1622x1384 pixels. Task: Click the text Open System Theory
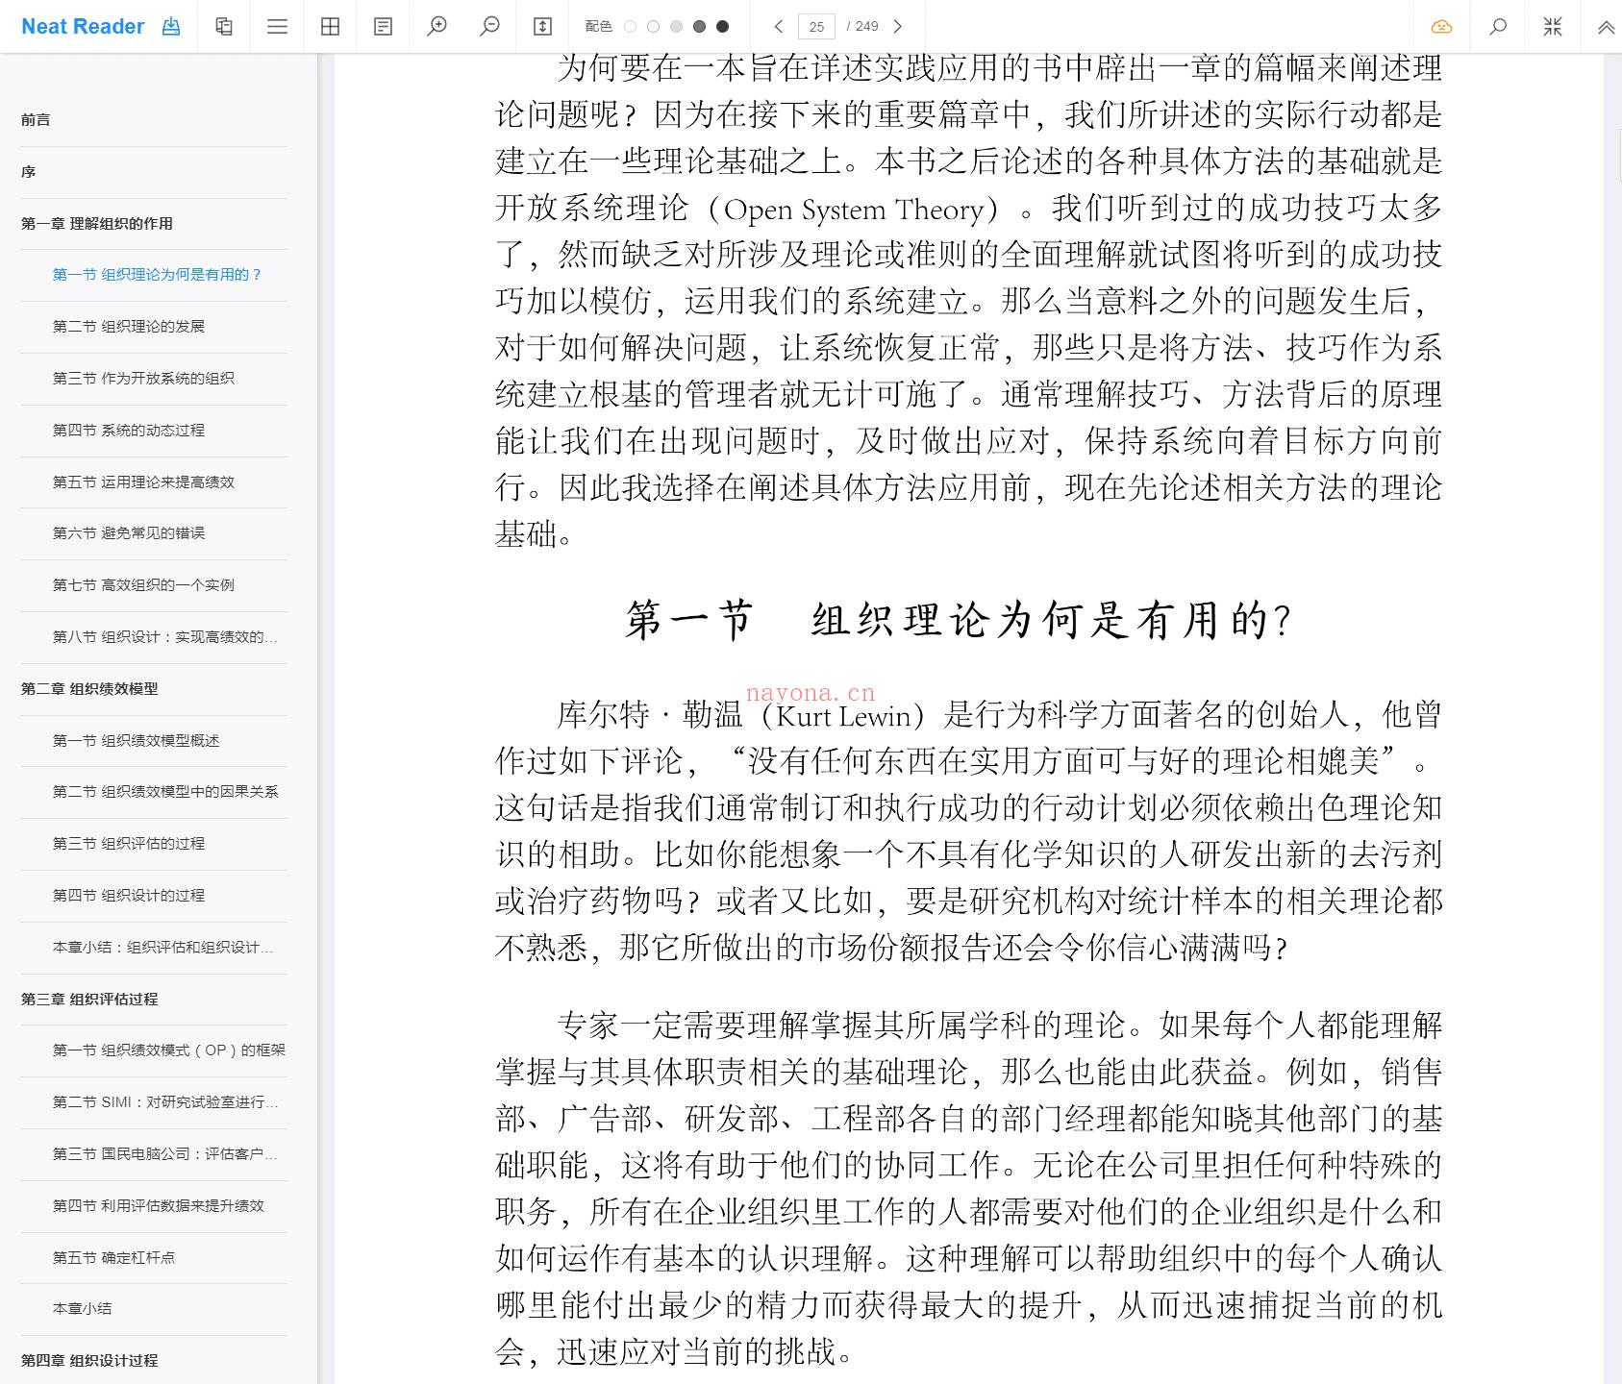(x=855, y=210)
